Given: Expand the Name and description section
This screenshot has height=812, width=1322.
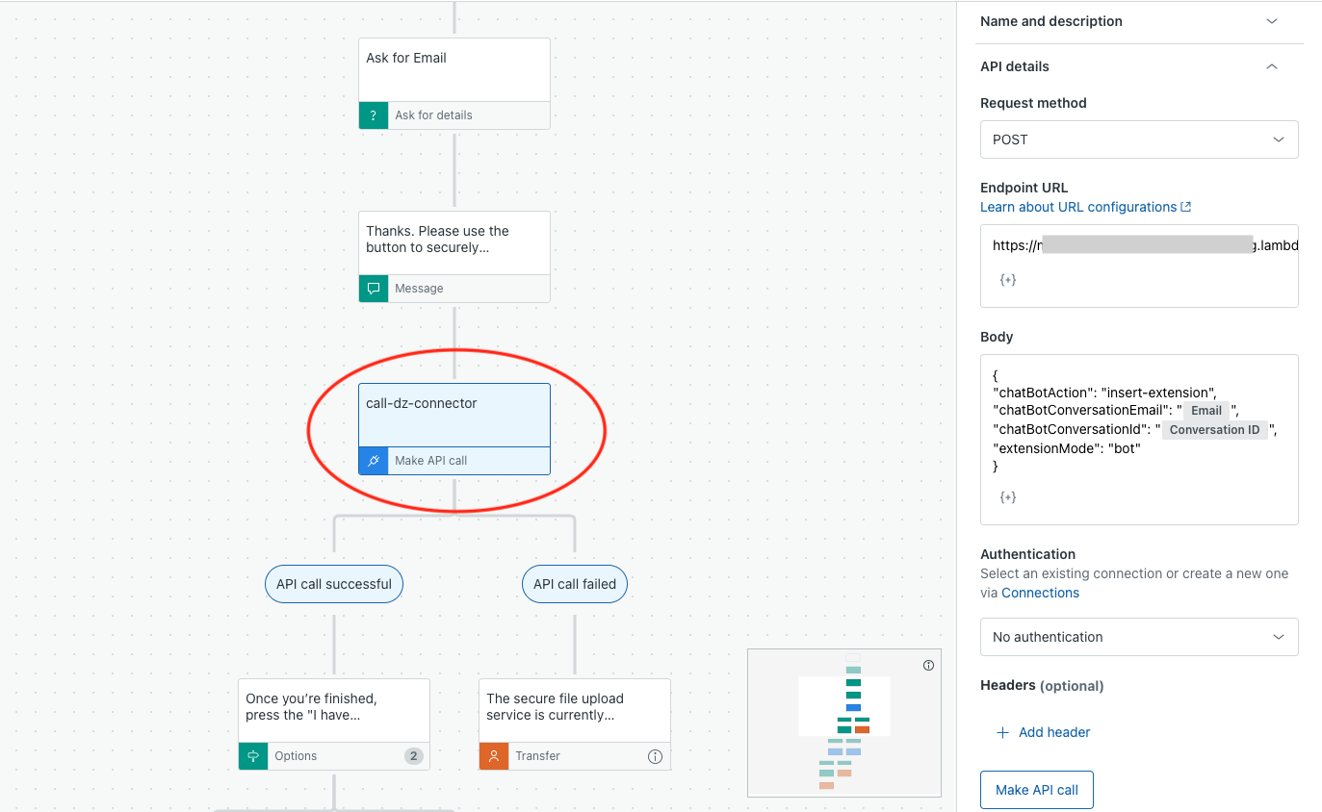Looking at the screenshot, I should click(x=1139, y=21).
